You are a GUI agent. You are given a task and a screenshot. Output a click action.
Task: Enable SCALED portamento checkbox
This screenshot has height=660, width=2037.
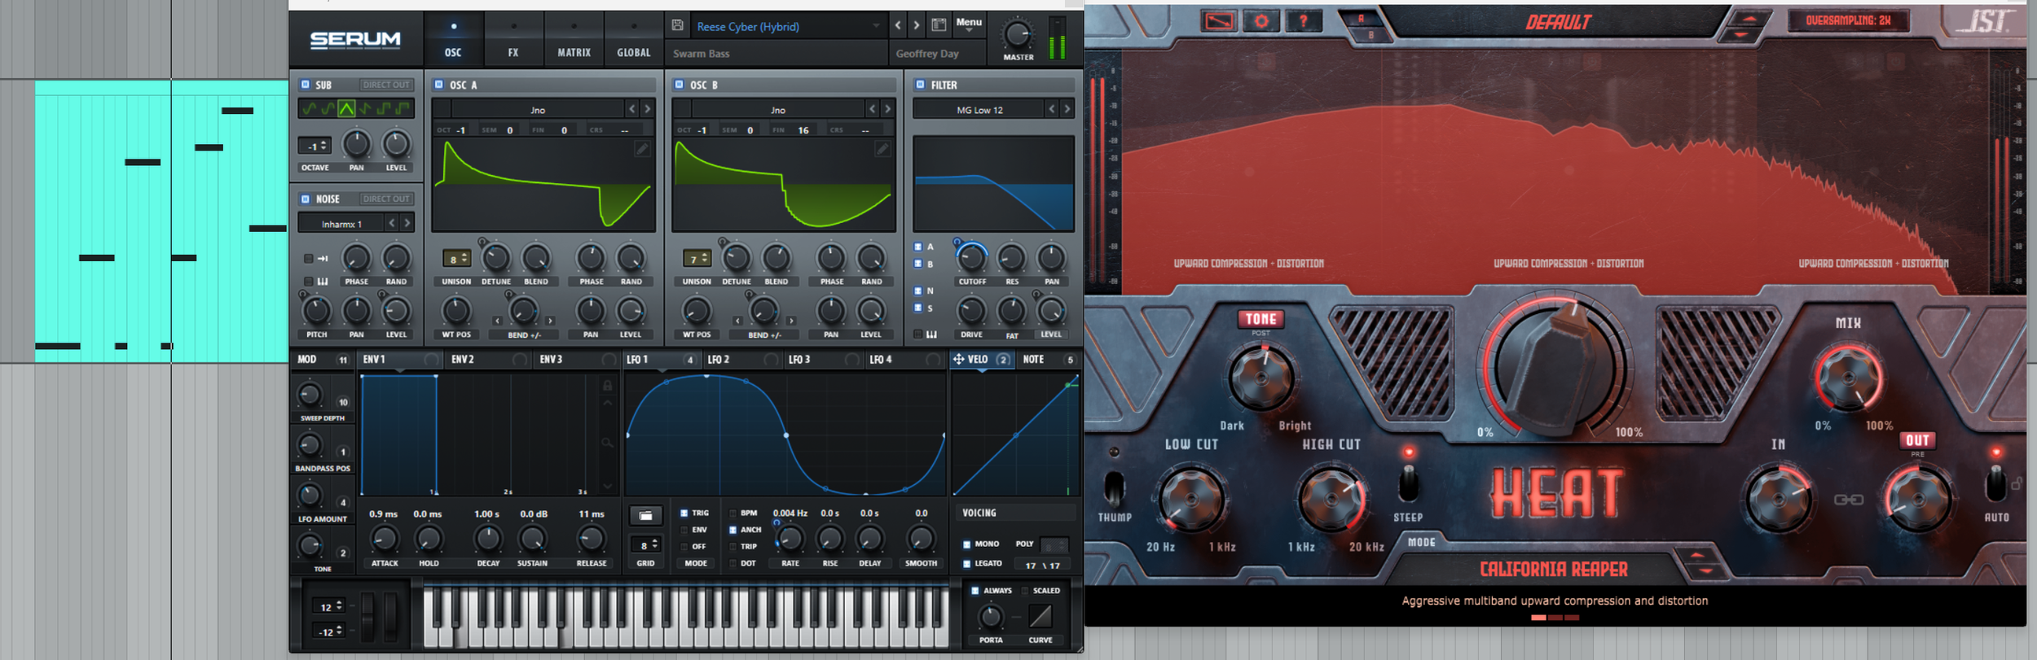pos(1025,591)
